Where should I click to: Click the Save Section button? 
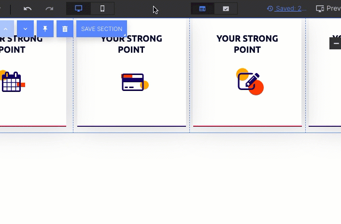click(x=101, y=29)
